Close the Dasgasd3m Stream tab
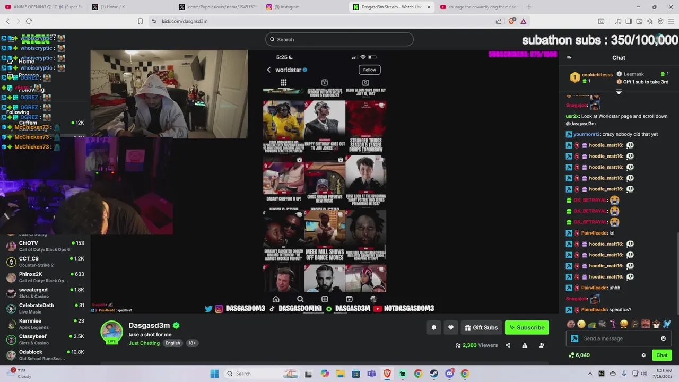 pyautogui.click(x=429, y=7)
